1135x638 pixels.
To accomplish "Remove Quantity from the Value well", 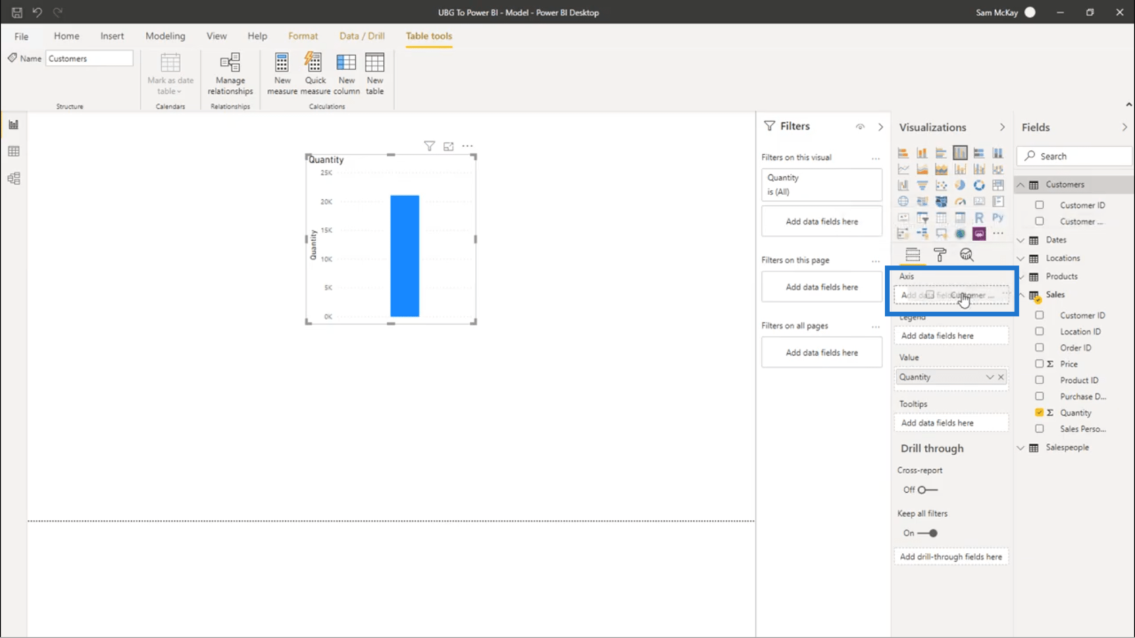I will [1001, 377].
